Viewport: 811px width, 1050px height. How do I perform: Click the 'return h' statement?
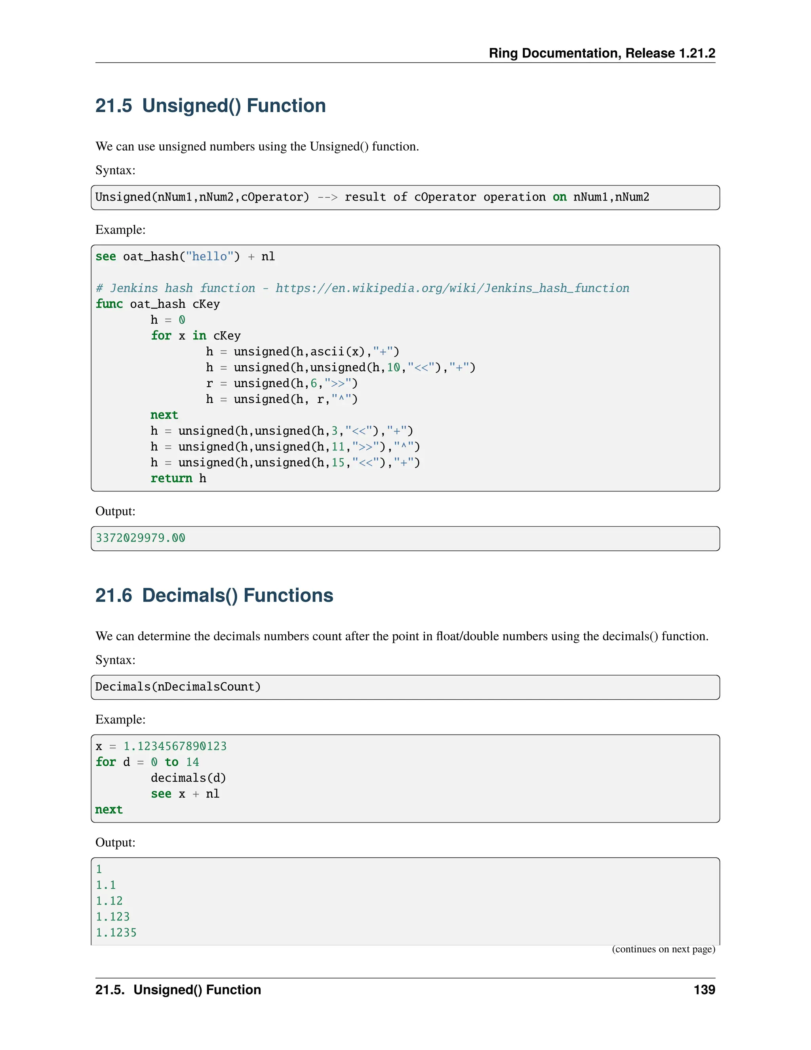pyautogui.click(x=178, y=478)
